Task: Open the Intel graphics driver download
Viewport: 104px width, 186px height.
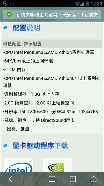Action: tap(18, 165)
